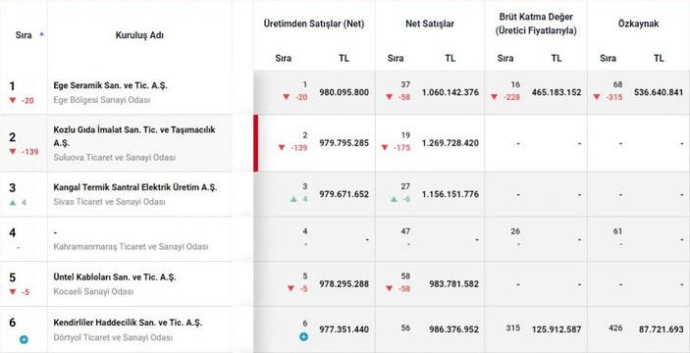Click the Brüt Katma Değer column header
Screen dimensions: 690x353
tap(536, 24)
